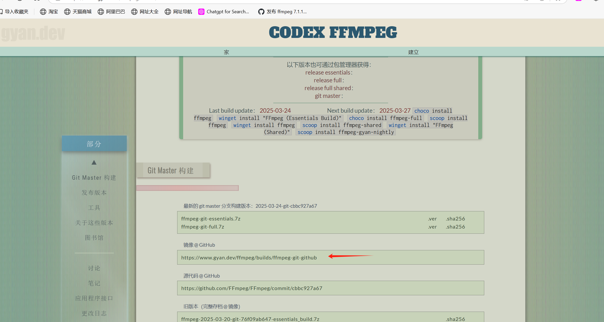
Task: Go to 发布版本 section in the sidebar
Action: [x=94, y=193]
